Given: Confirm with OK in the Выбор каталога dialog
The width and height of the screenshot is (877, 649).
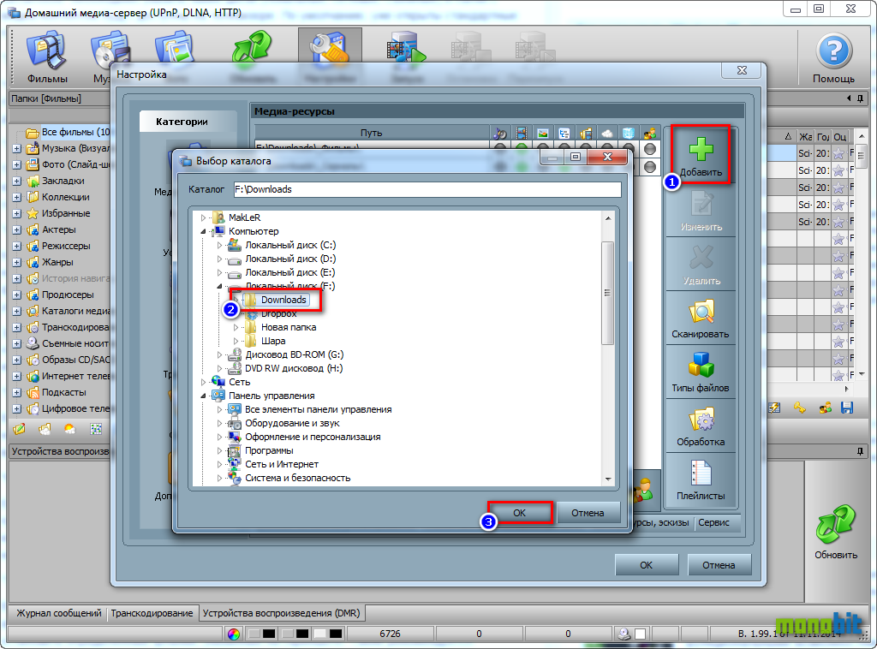Looking at the screenshot, I should pos(520,513).
